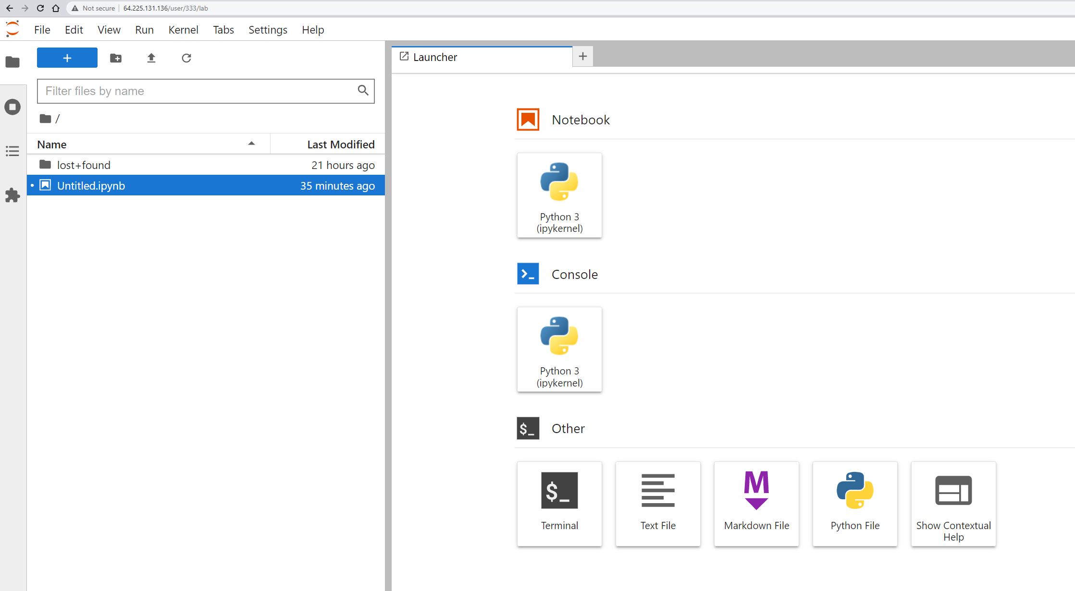Image resolution: width=1075 pixels, height=591 pixels.
Task: Create a new Python File
Action: [x=855, y=504]
